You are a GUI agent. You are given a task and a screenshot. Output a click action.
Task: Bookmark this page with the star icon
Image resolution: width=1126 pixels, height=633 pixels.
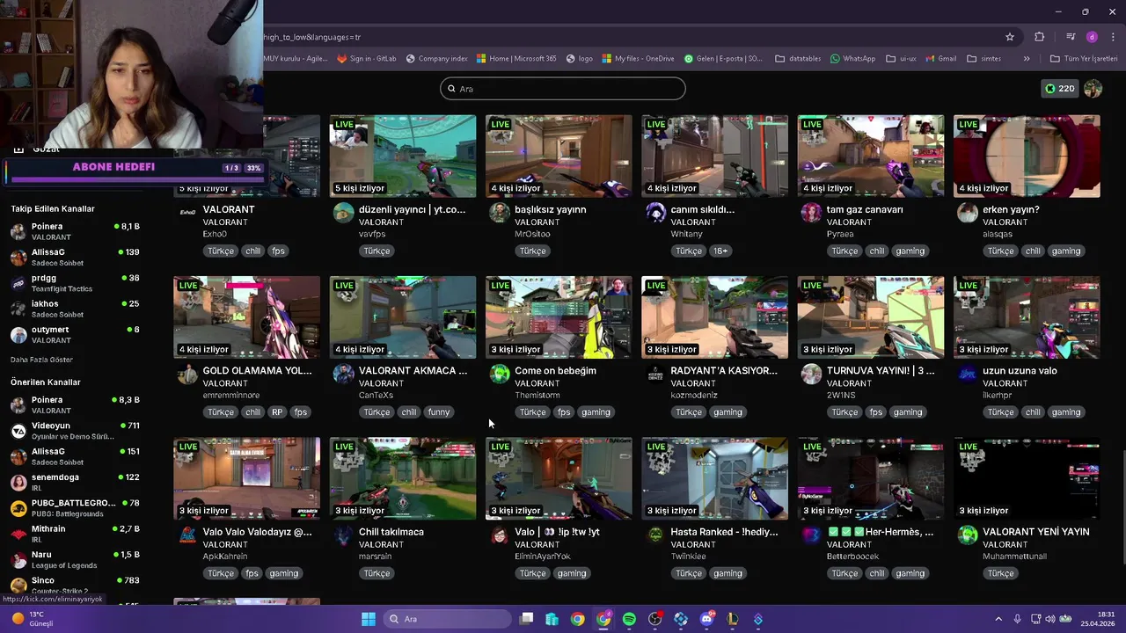coord(1010,37)
